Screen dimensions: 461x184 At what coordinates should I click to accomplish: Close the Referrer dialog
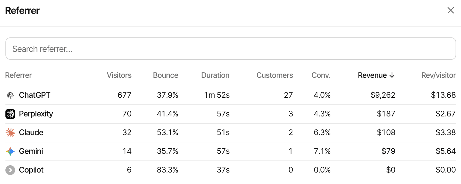[451, 11]
